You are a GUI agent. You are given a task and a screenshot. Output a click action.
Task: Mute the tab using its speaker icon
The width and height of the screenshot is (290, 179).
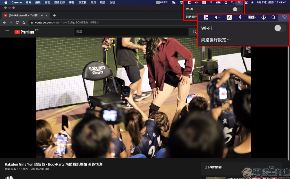43,15
